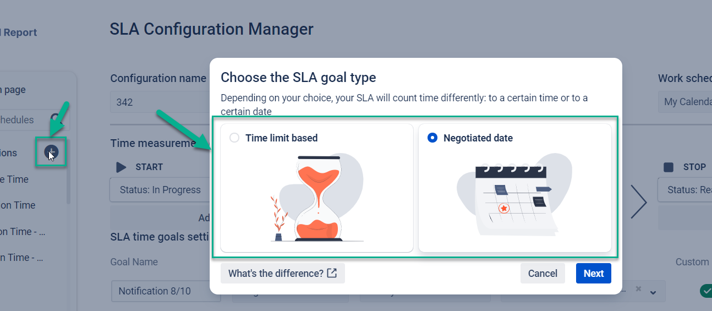Select the second Time item in configurations list
Image resolution: width=712 pixels, height=311 pixels.
tap(18, 205)
